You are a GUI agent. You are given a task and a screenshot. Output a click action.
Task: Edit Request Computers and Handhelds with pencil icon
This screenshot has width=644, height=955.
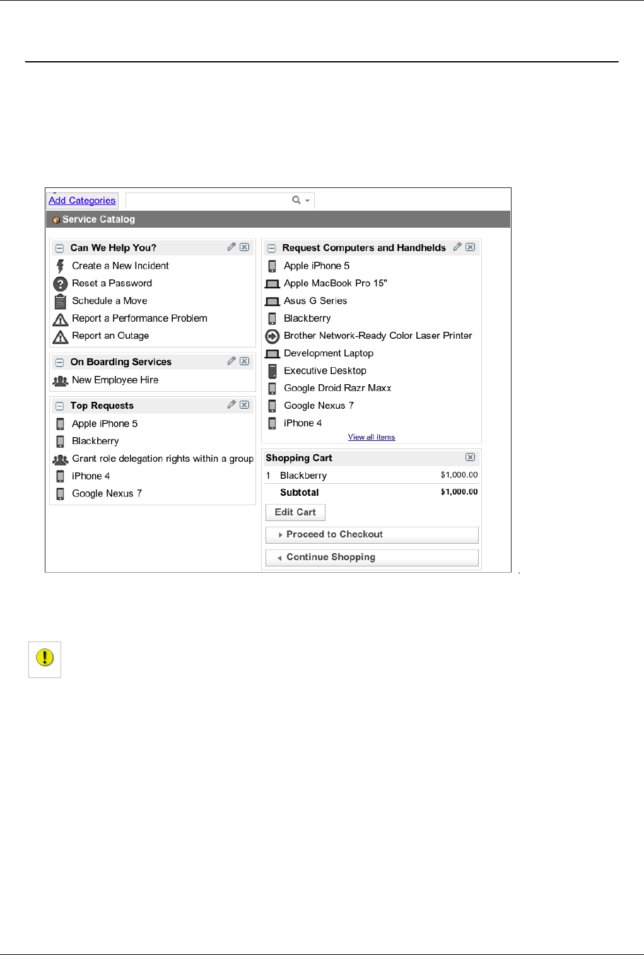click(457, 247)
